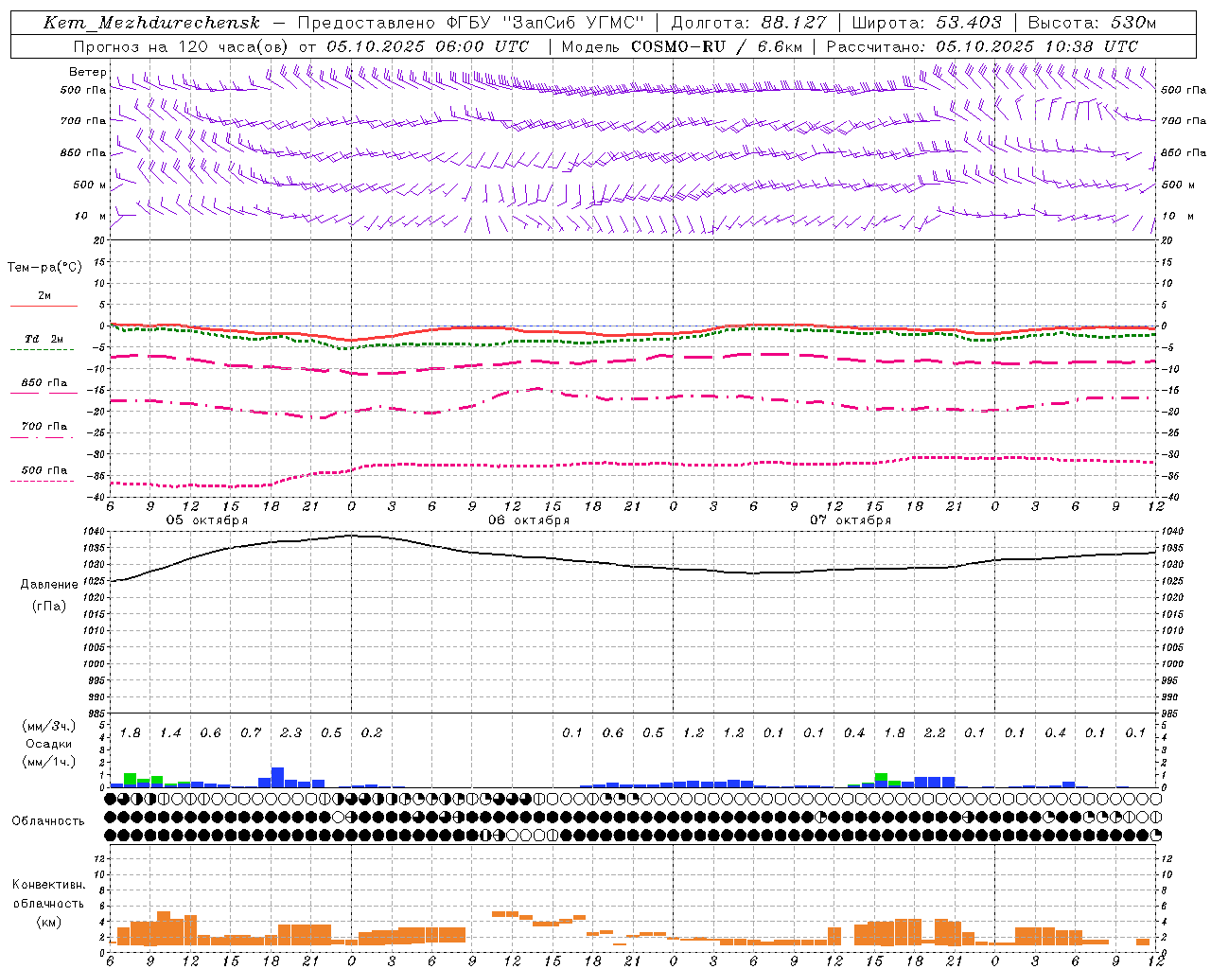
Task: Click the Kem_Mezhdurechensk station title
Action: point(151,23)
